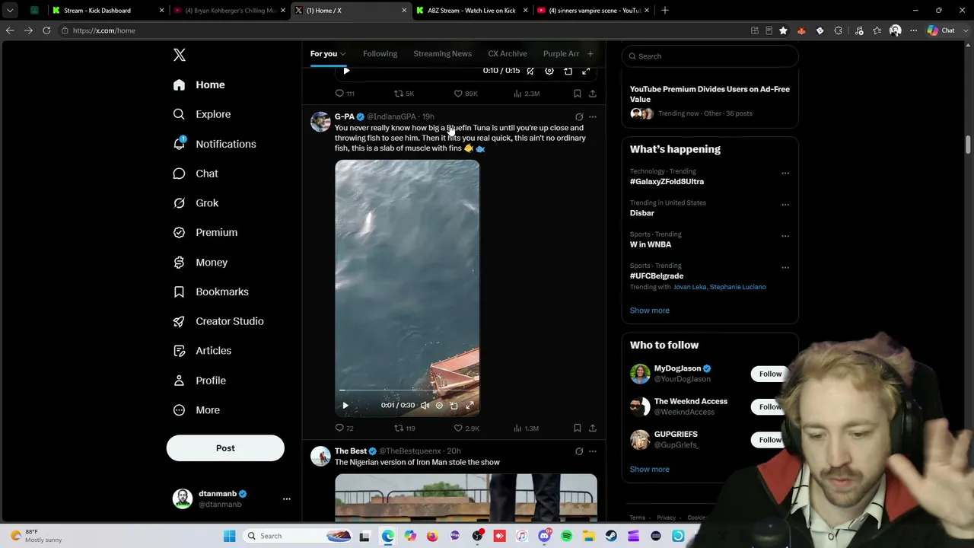This screenshot has height=548, width=974.
Task: Open Creator Studio in the sidebar
Action: 218,321
